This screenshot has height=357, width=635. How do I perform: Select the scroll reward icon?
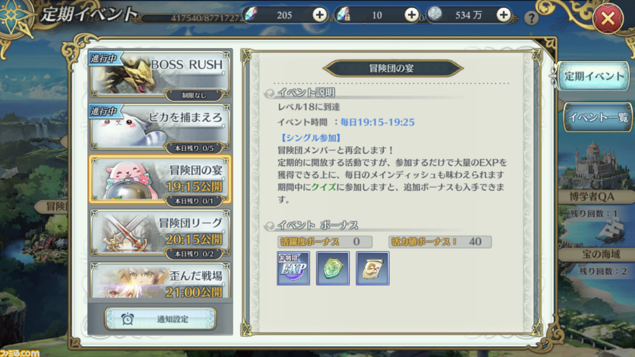(373, 268)
